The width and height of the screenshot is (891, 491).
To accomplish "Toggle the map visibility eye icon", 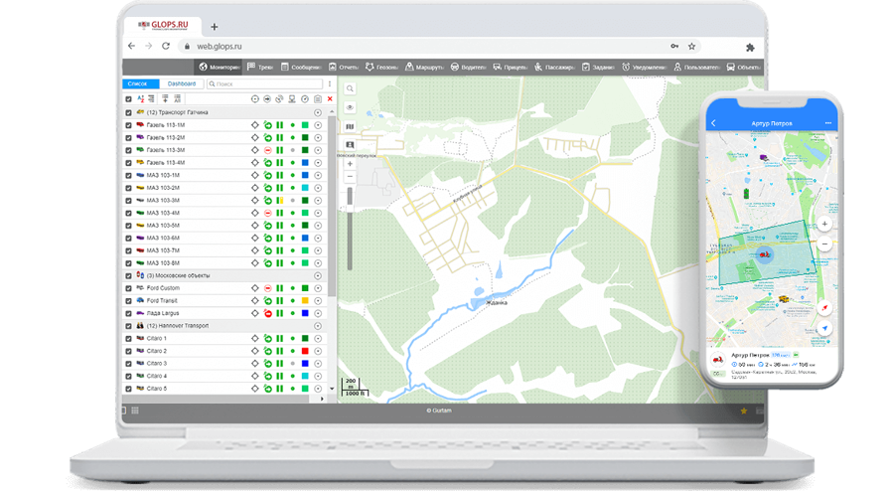I will tap(350, 107).
